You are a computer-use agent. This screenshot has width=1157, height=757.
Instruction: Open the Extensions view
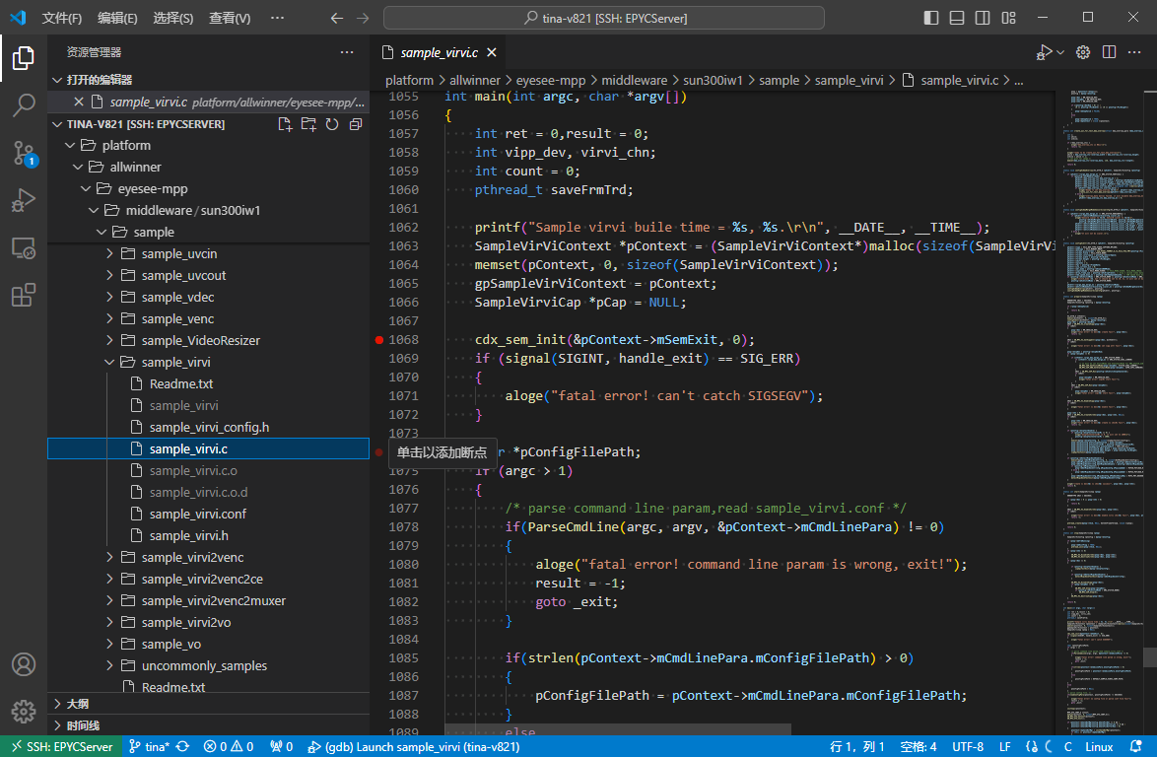click(x=24, y=295)
